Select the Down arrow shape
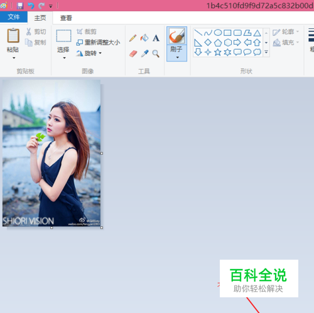Viewport: 314px width, 313px height. pos(198,52)
